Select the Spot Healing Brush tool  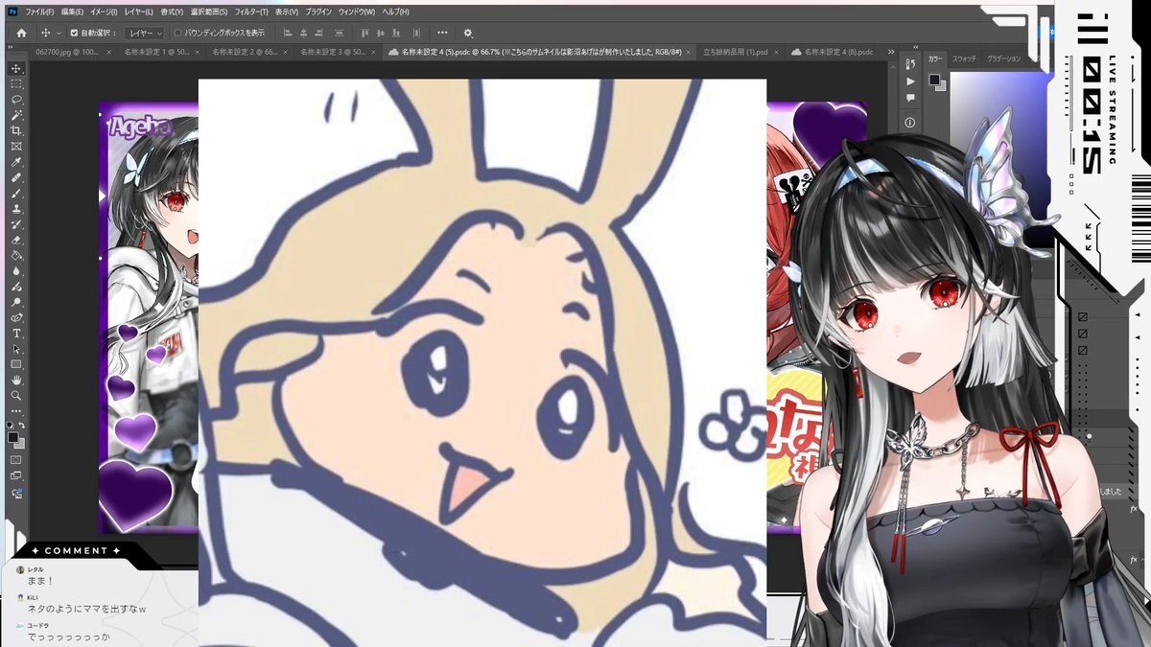tap(16, 177)
